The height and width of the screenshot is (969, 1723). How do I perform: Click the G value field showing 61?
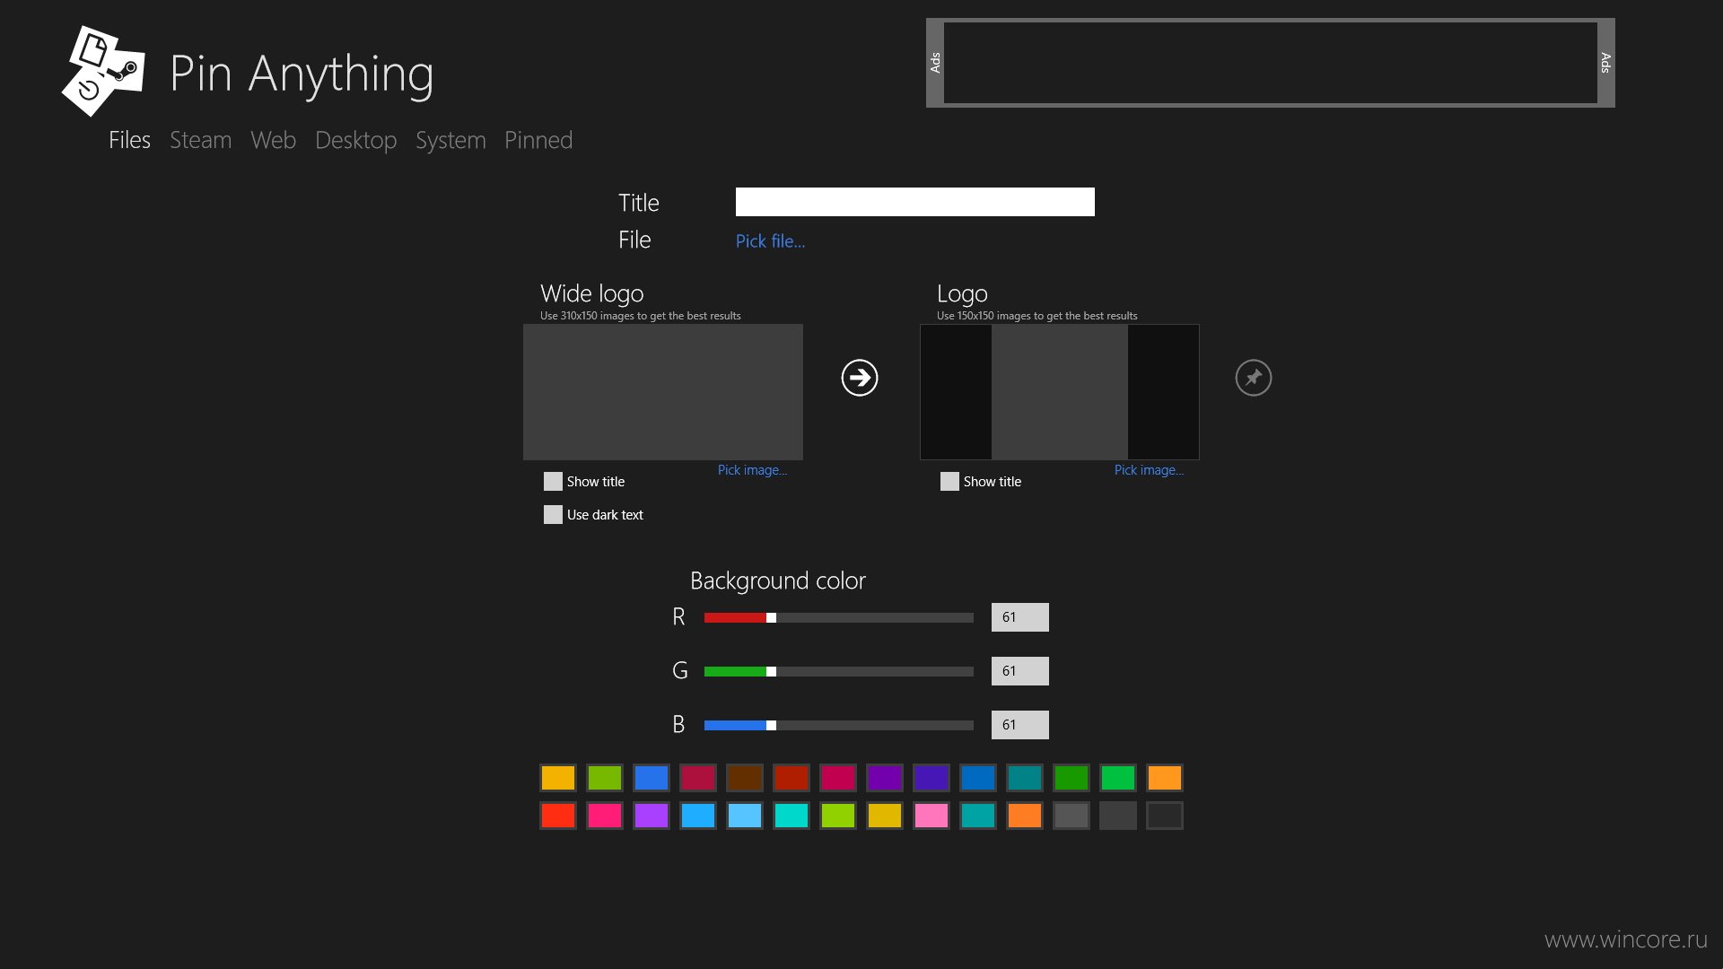[1020, 671]
